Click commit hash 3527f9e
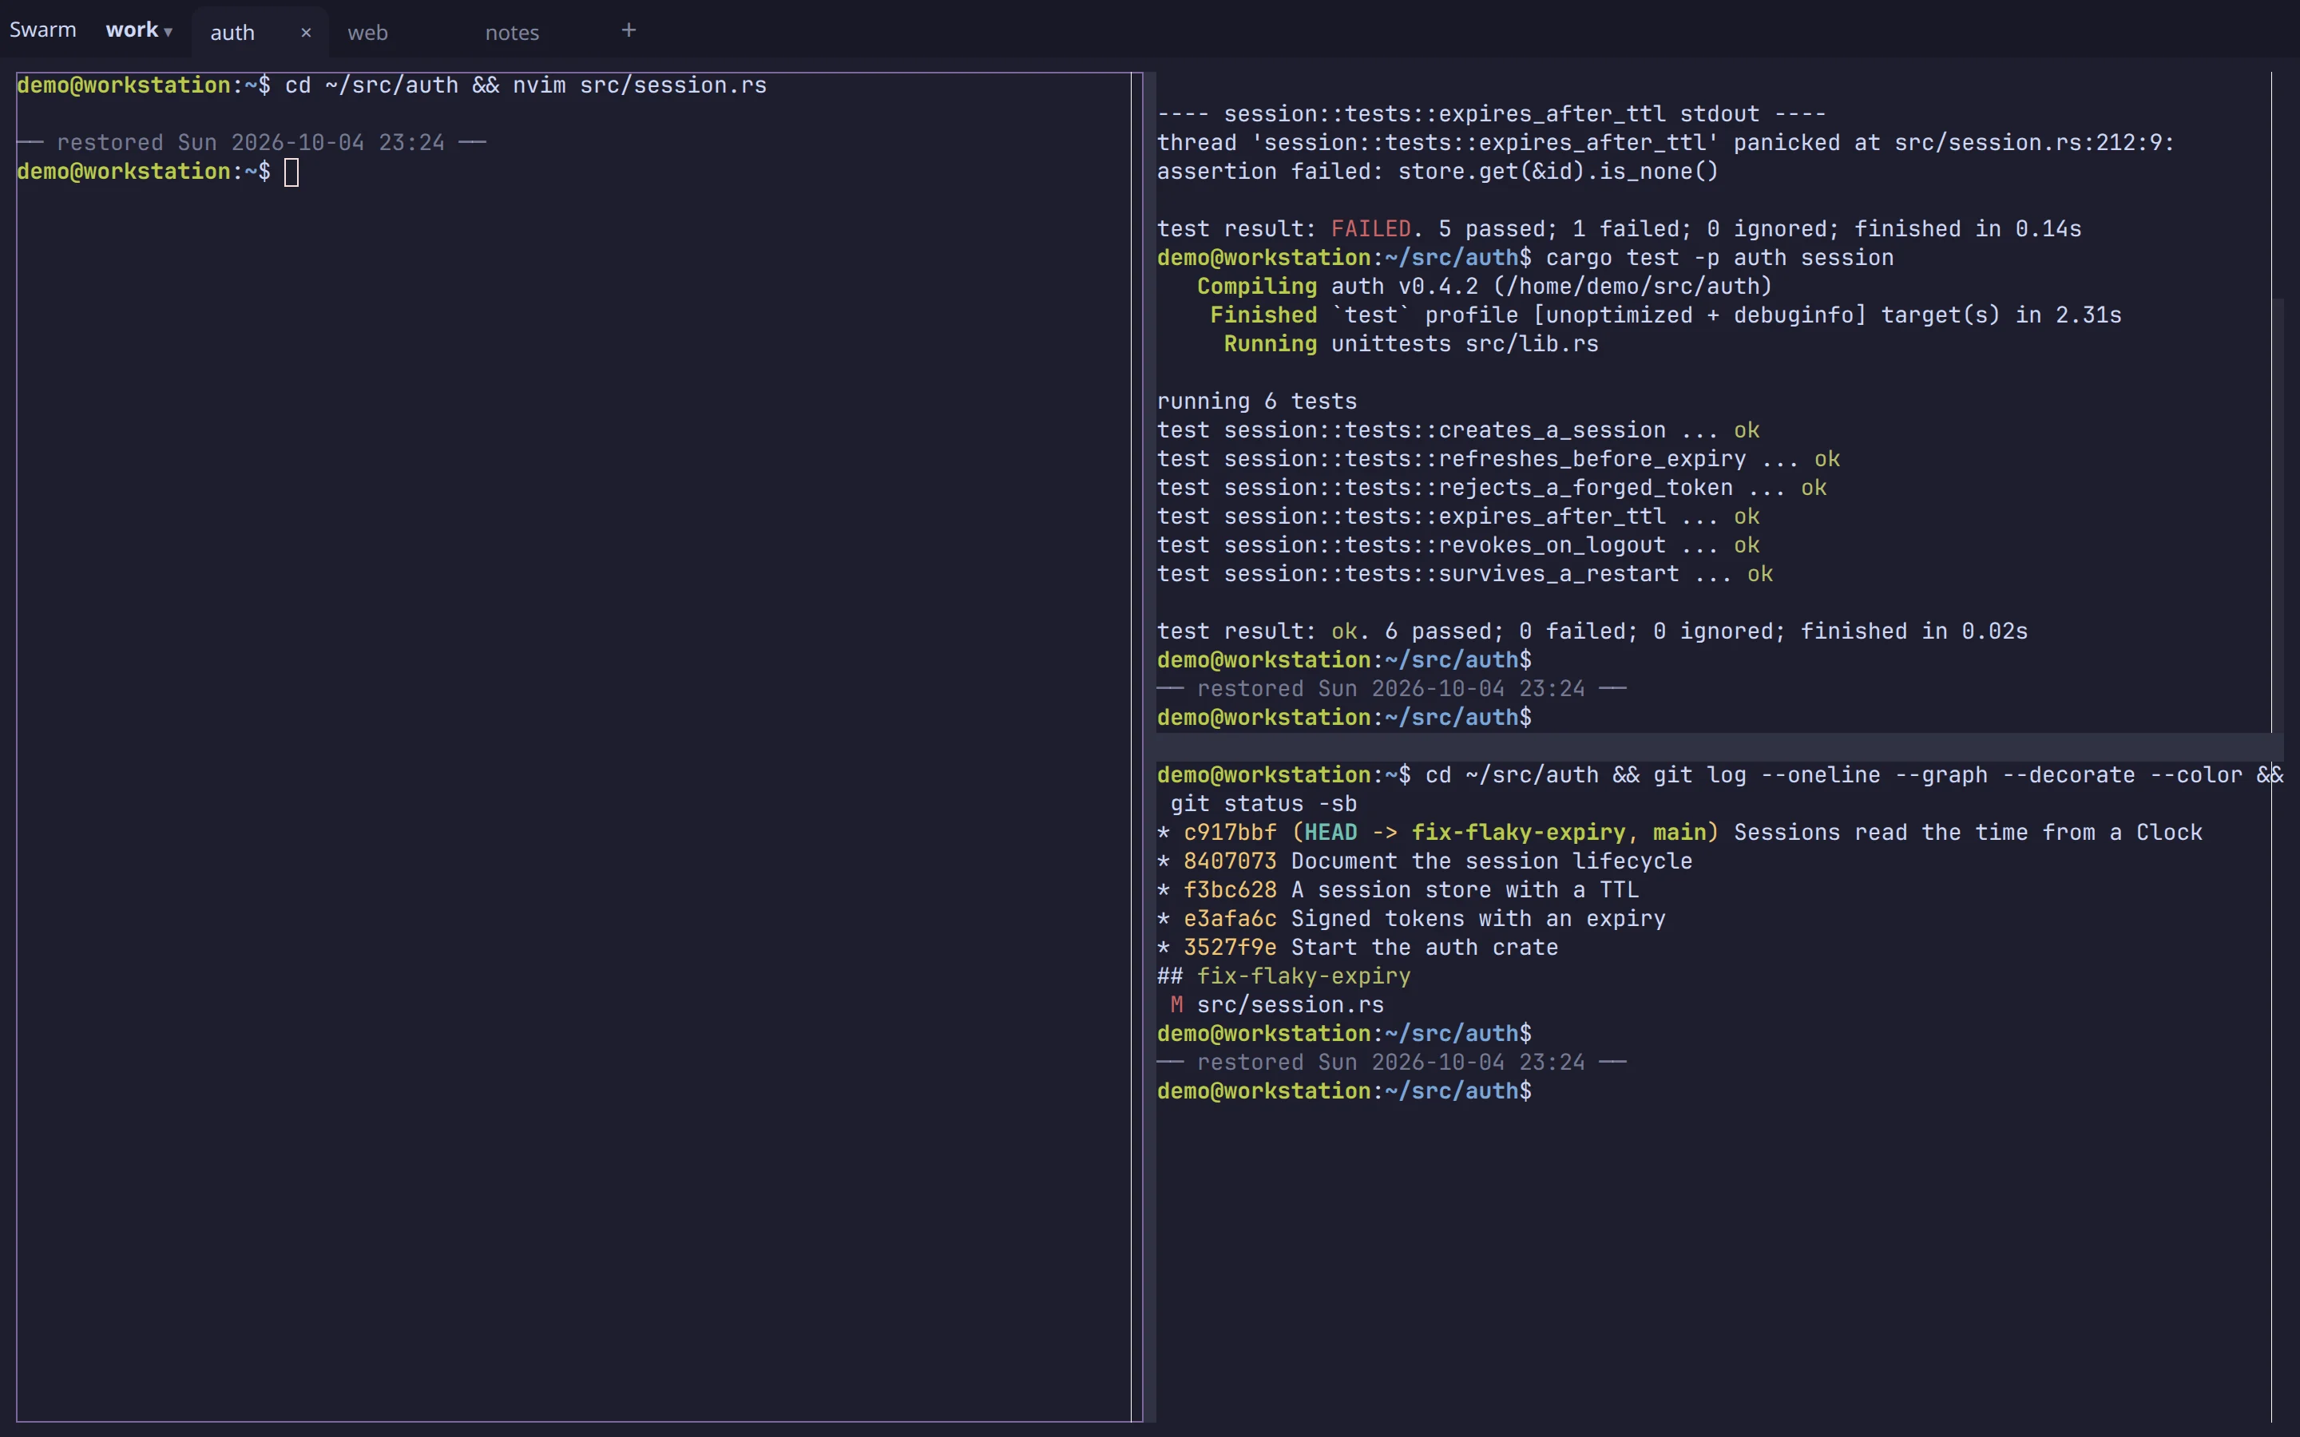 point(1230,948)
